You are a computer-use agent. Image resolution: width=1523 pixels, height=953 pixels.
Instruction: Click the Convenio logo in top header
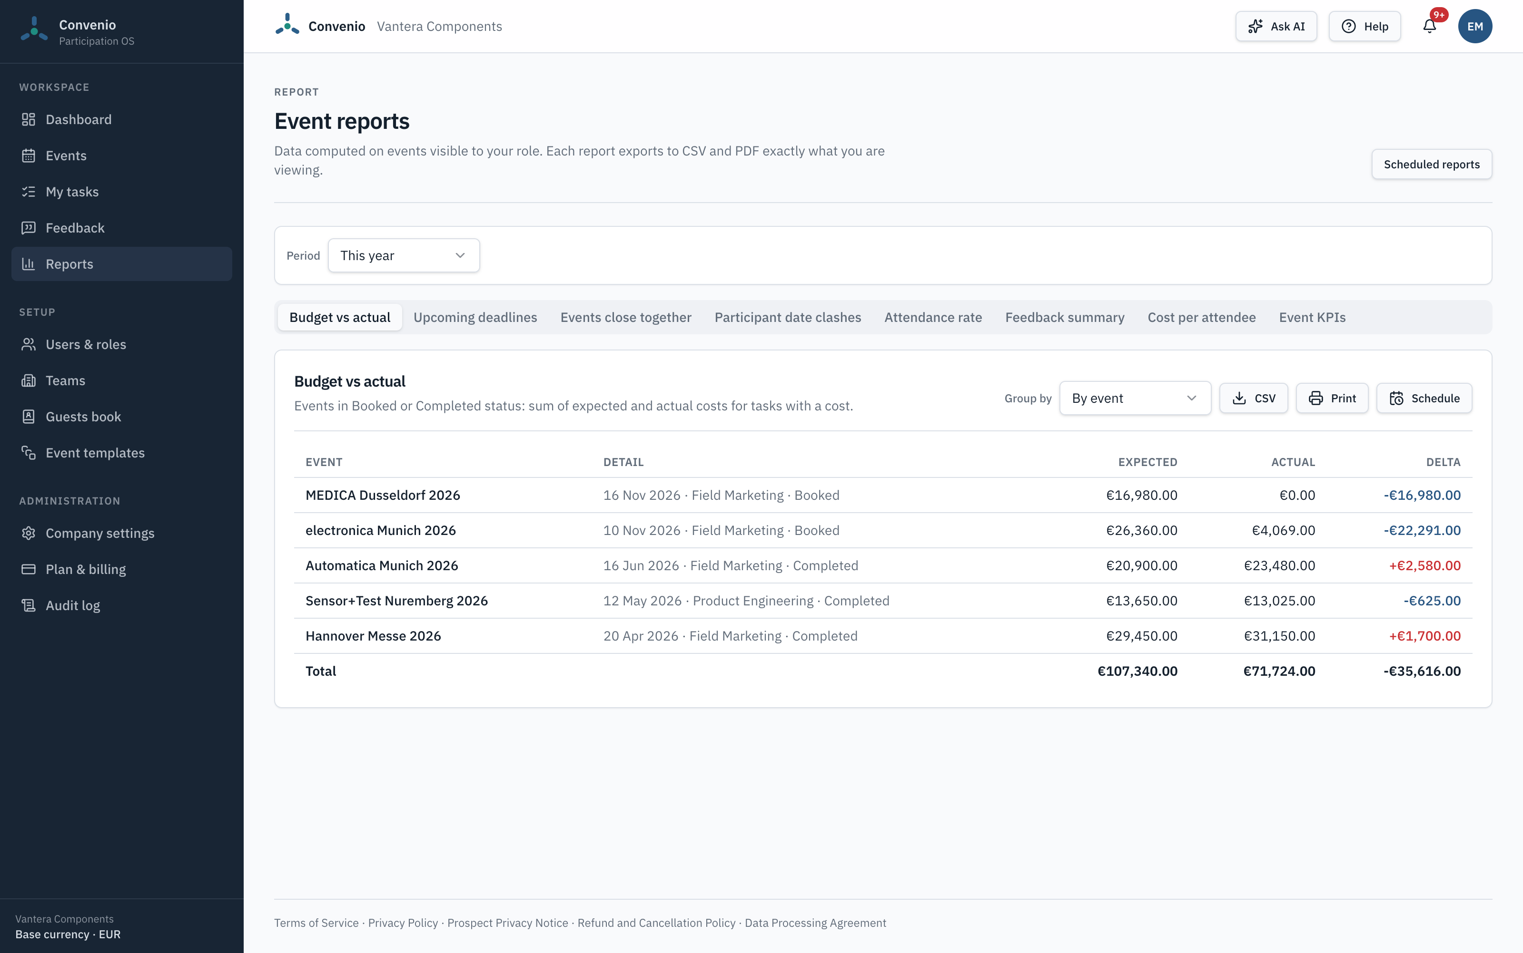(287, 25)
